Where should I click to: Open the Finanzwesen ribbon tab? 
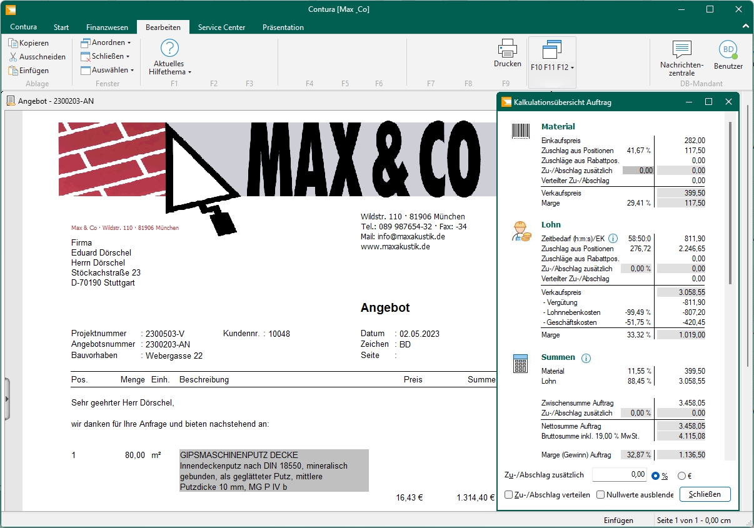click(107, 27)
